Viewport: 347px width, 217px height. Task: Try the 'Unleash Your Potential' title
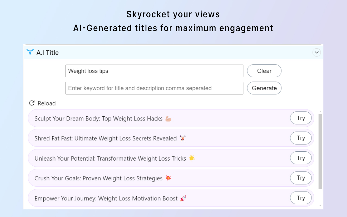301,158
